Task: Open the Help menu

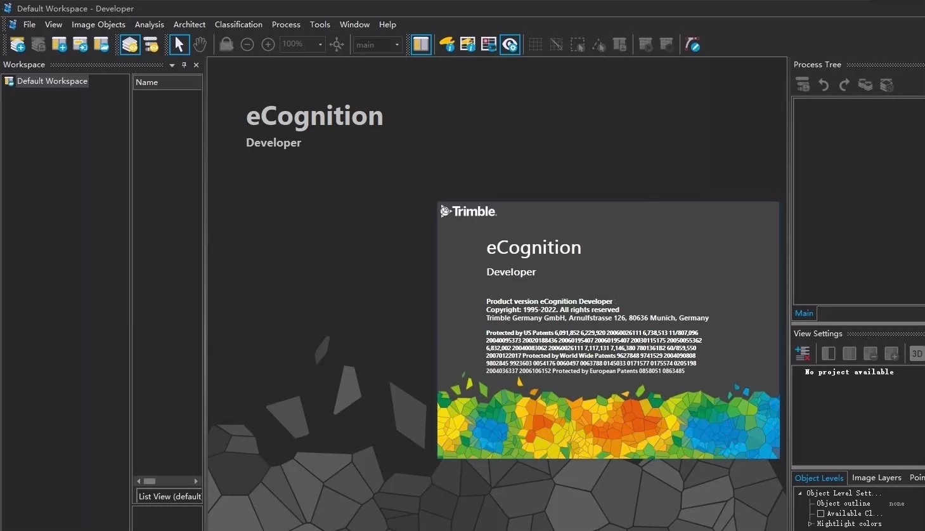Action: point(387,24)
